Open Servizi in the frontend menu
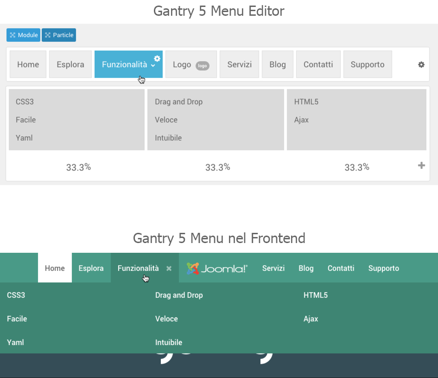 coord(273,268)
